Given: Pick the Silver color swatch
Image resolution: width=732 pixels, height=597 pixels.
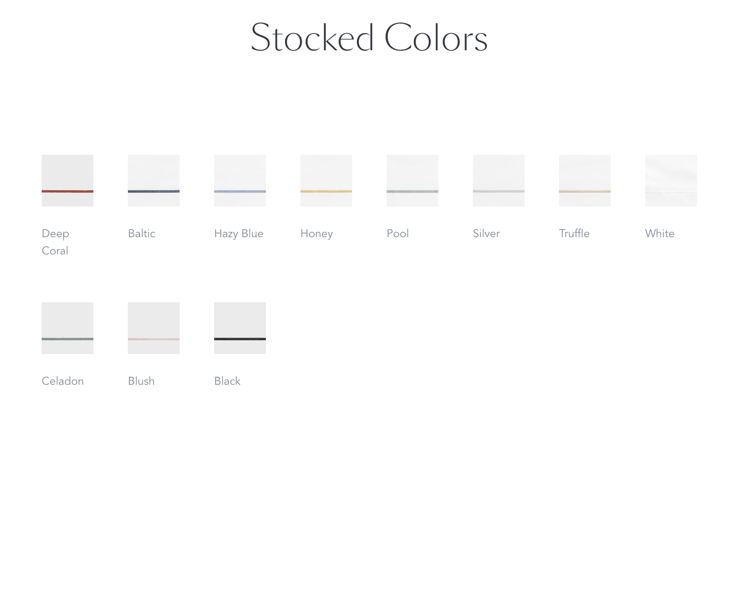Looking at the screenshot, I should click(x=499, y=181).
